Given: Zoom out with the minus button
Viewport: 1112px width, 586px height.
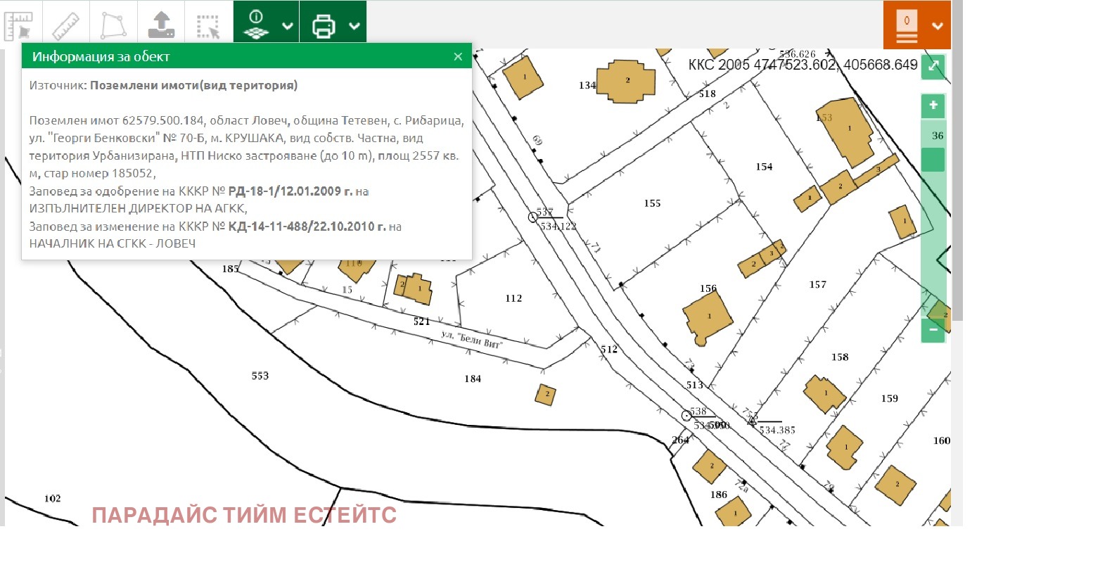Looking at the screenshot, I should coord(933,330).
